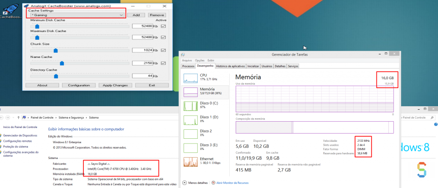Uncheck the Name Cache Active checkbox

(x=163, y=63)
